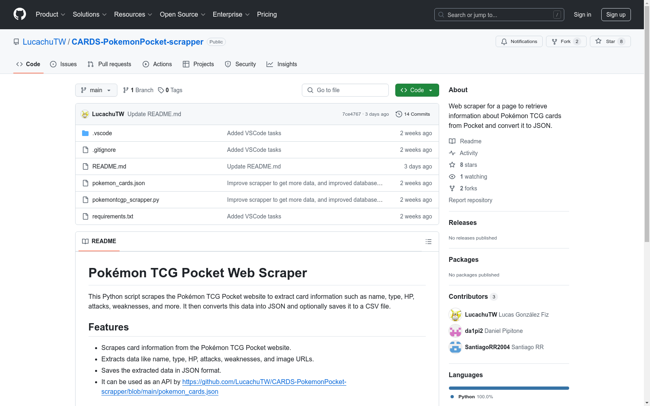Click the eye icon beside 1 watching
This screenshot has height=406, width=650.
click(x=452, y=177)
